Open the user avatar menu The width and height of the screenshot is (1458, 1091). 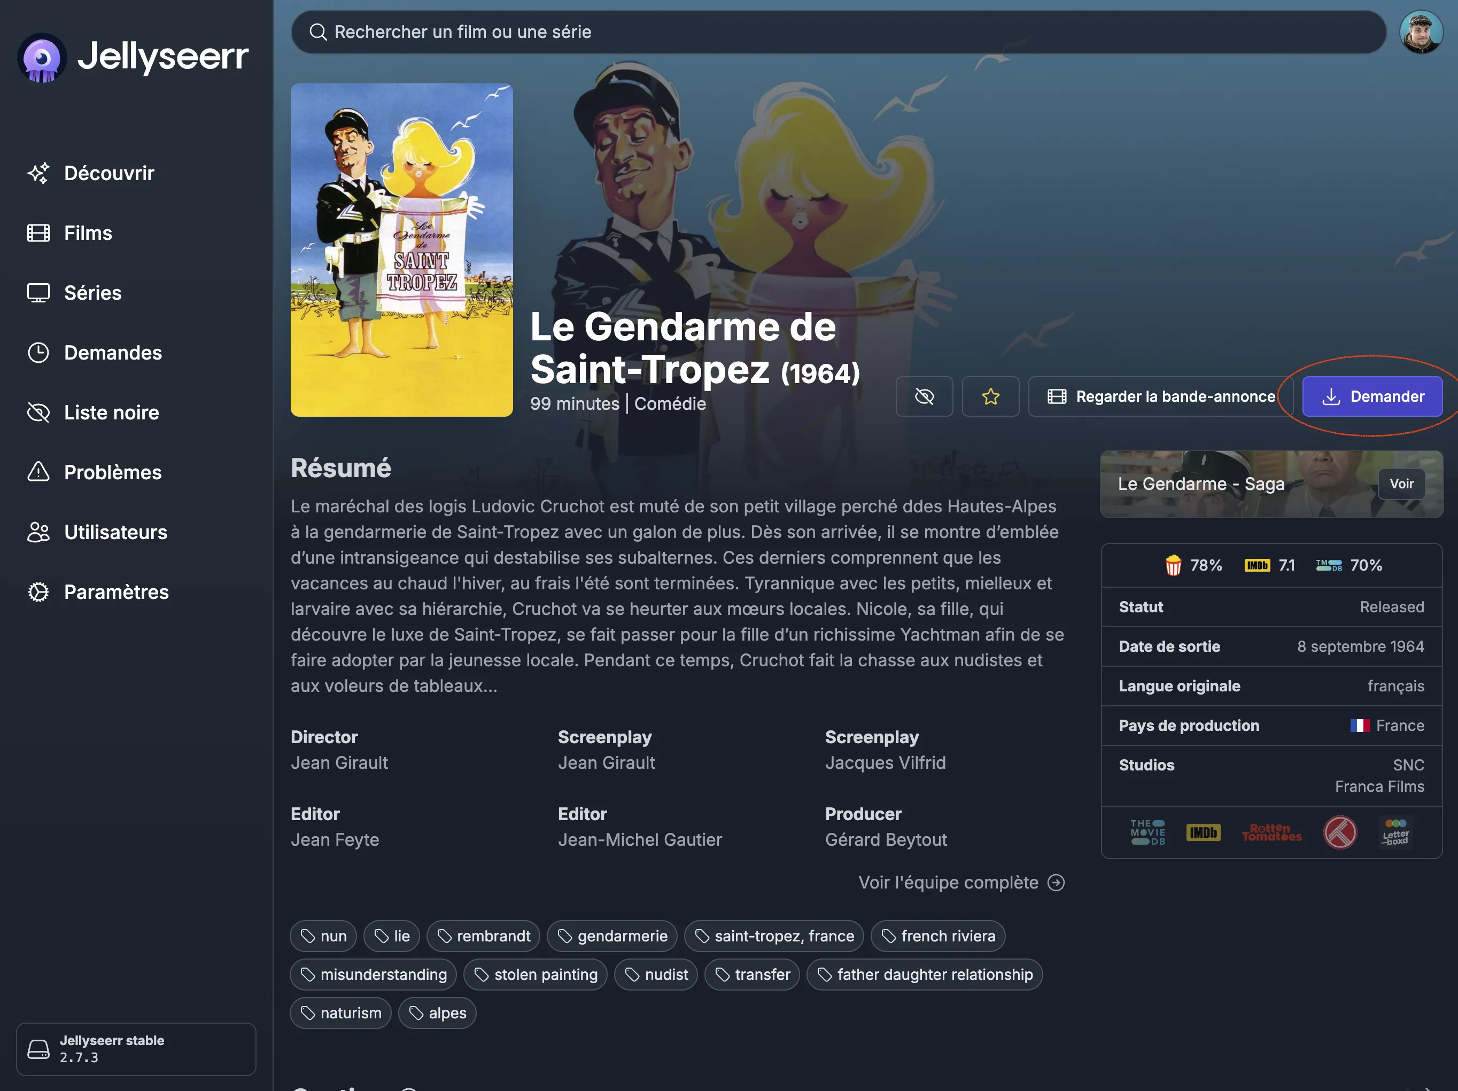coord(1422,32)
